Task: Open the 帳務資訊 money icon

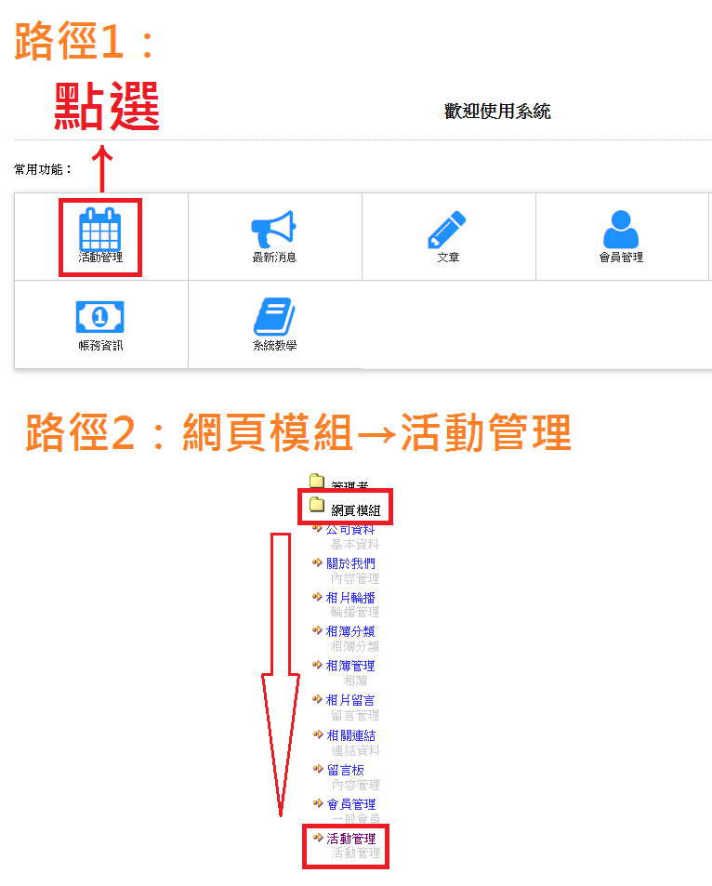Action: [100, 318]
